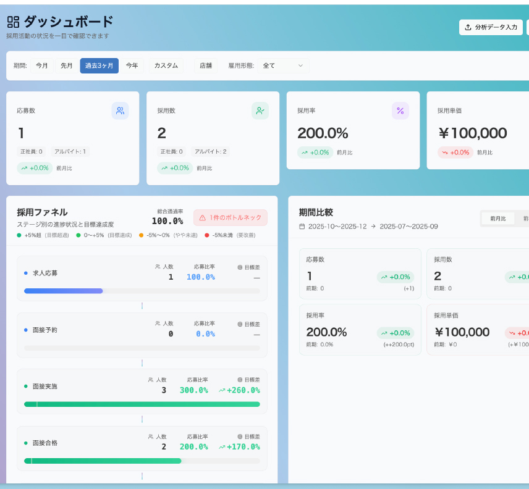
Task: Click the red downward trend icon in 採用単価 card
Action: point(445,153)
